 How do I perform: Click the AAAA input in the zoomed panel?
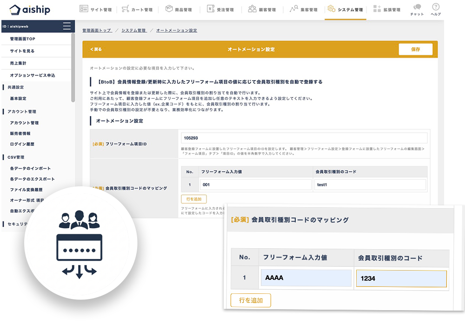306,278
